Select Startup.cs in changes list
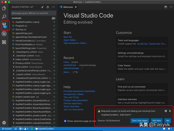Screen dimensions: 174x131 (x=33, y=30)
